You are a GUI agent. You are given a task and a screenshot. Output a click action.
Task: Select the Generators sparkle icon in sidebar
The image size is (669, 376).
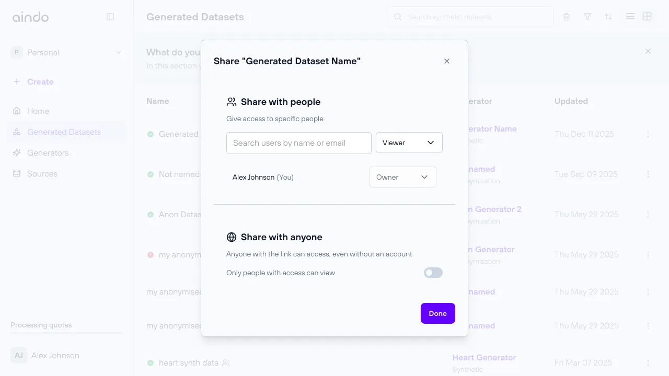(x=17, y=152)
